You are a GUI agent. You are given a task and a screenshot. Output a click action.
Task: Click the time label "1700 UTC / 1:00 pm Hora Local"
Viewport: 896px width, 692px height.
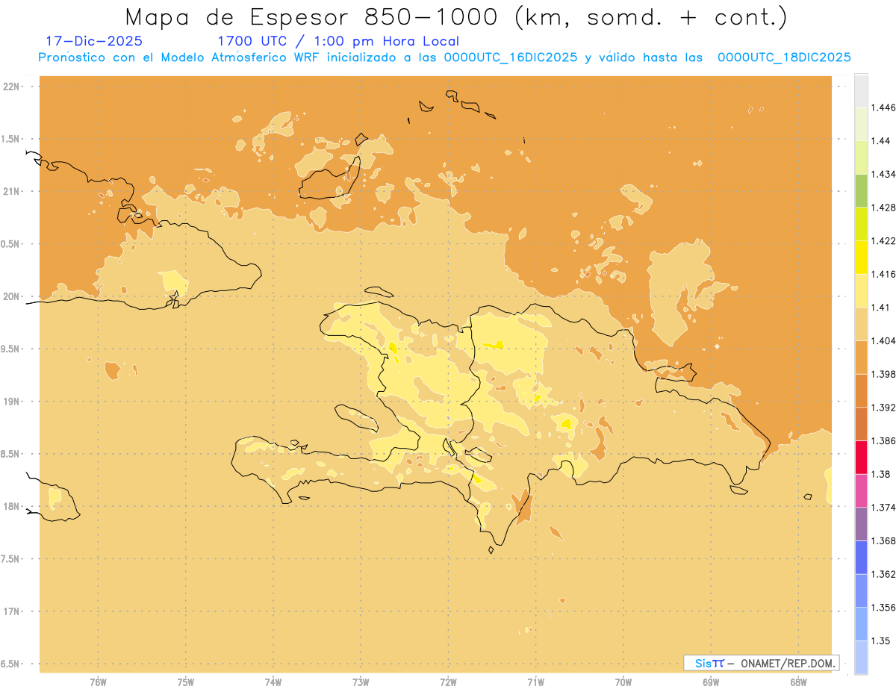338,41
